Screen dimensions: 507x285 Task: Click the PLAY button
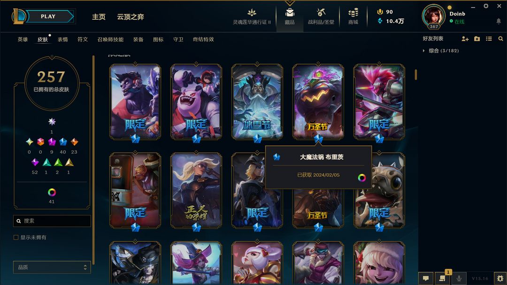click(48, 16)
